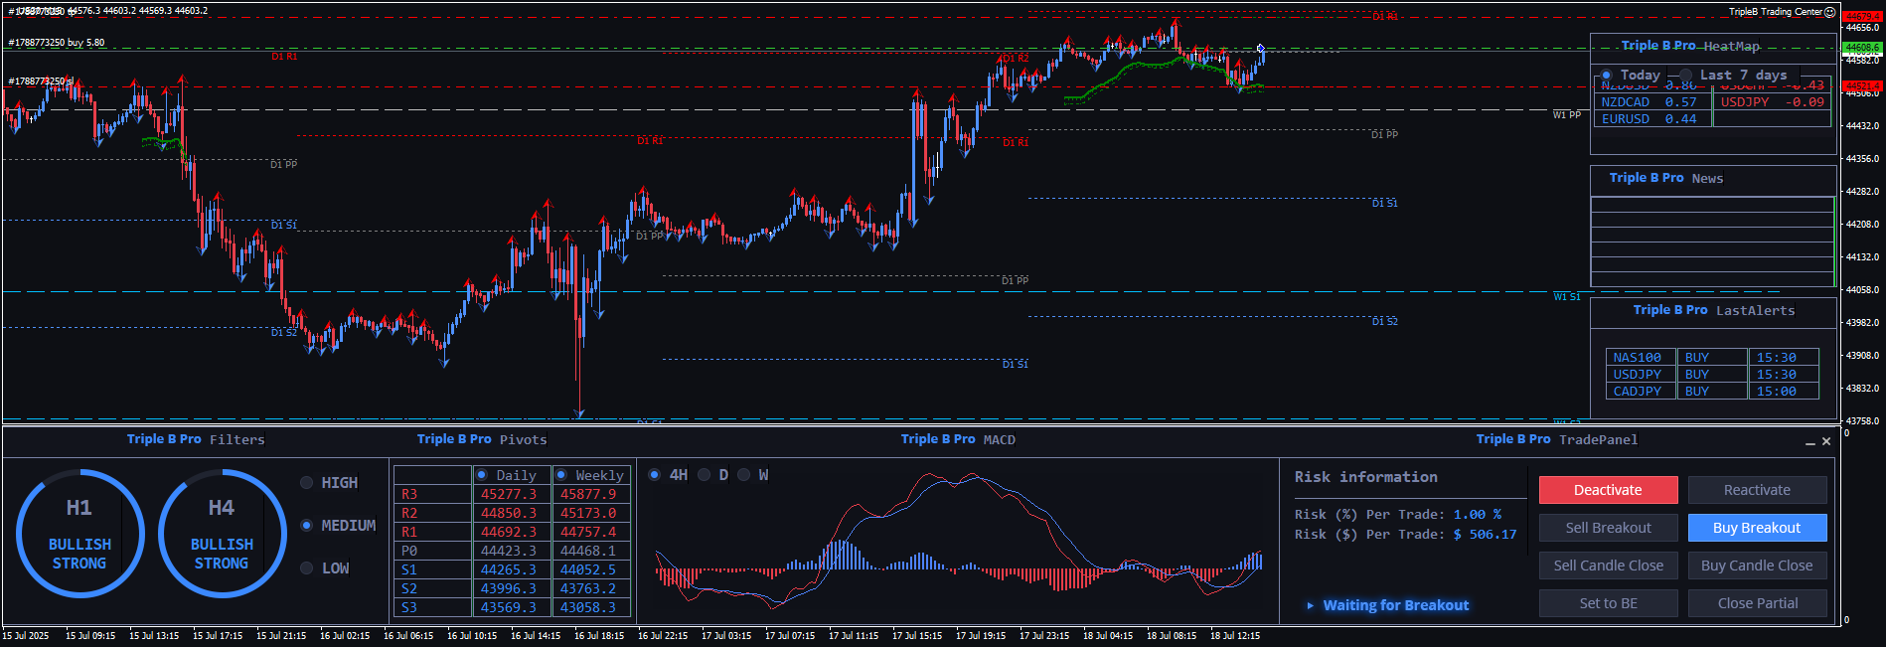Minimize the TradePanel with the underscore icon
This screenshot has width=1886, height=647.
pos(1810,441)
